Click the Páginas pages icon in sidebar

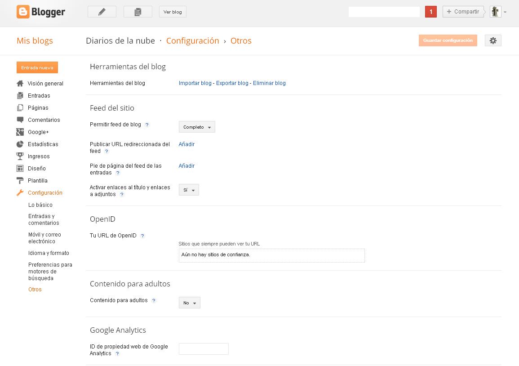20,107
